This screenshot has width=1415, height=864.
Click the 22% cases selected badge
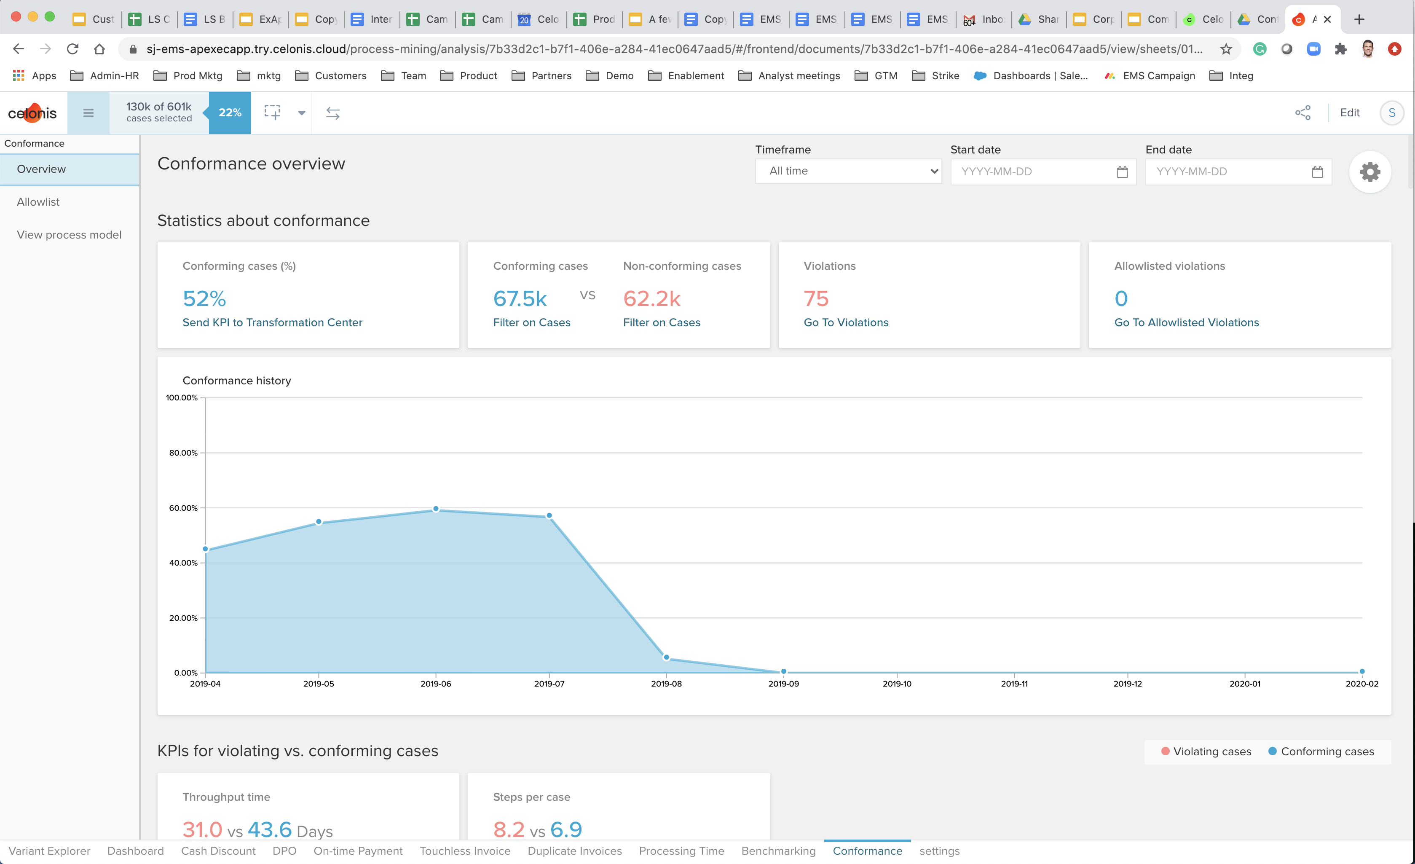click(230, 113)
